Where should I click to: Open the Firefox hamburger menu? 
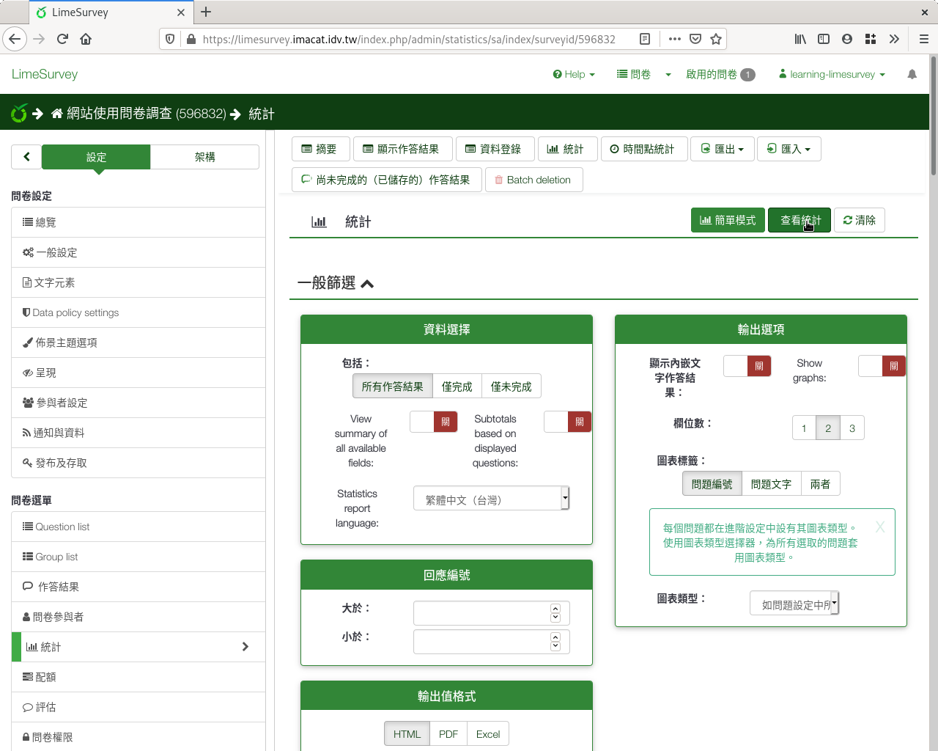click(x=923, y=39)
